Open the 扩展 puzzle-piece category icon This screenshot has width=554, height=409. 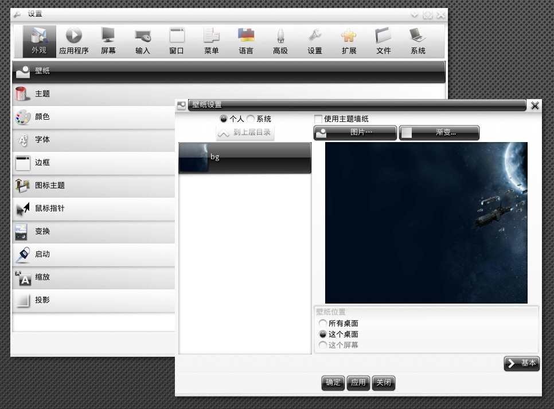click(349, 41)
